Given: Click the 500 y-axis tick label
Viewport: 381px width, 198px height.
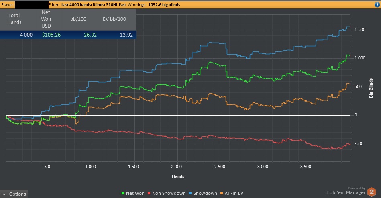Looking at the screenshot, I should click(358, 87).
